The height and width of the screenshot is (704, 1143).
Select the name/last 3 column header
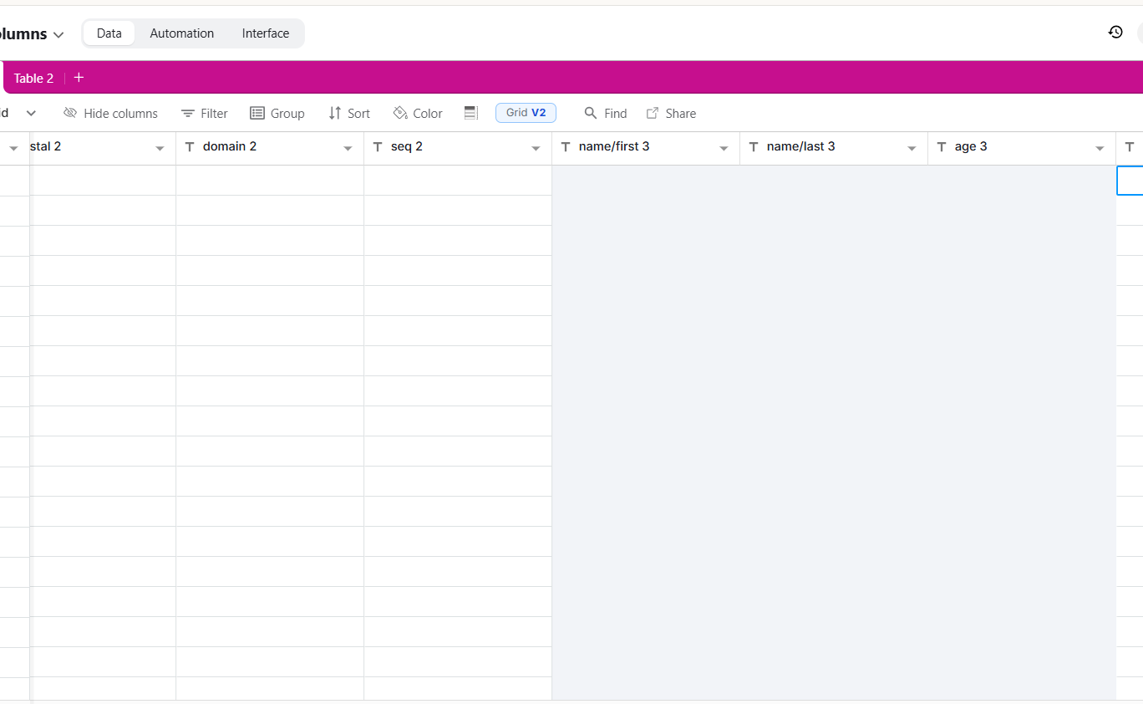[834, 148]
